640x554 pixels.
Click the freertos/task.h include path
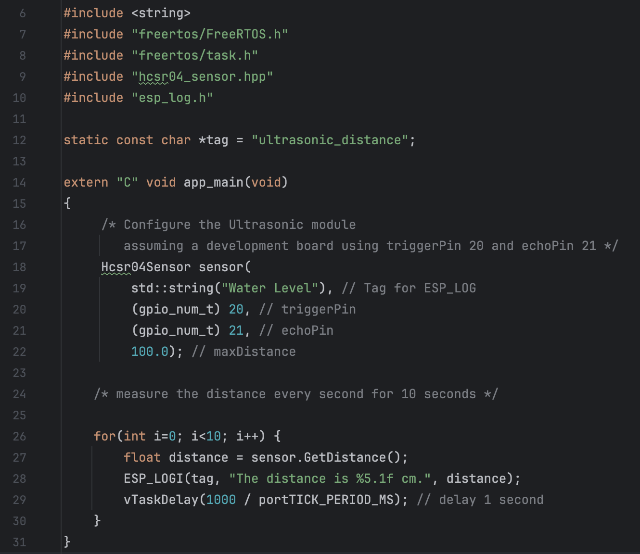click(195, 56)
